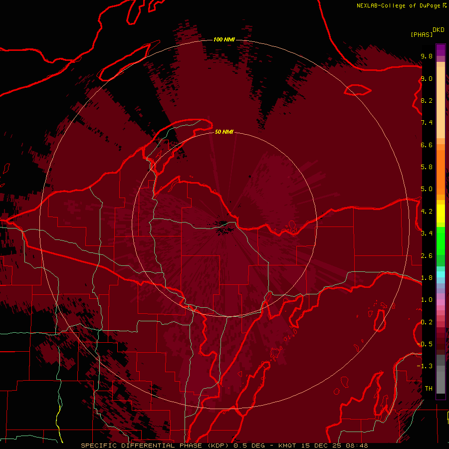Click the [PHAS] units label
The height and width of the screenshot is (449, 449).
tap(422, 34)
